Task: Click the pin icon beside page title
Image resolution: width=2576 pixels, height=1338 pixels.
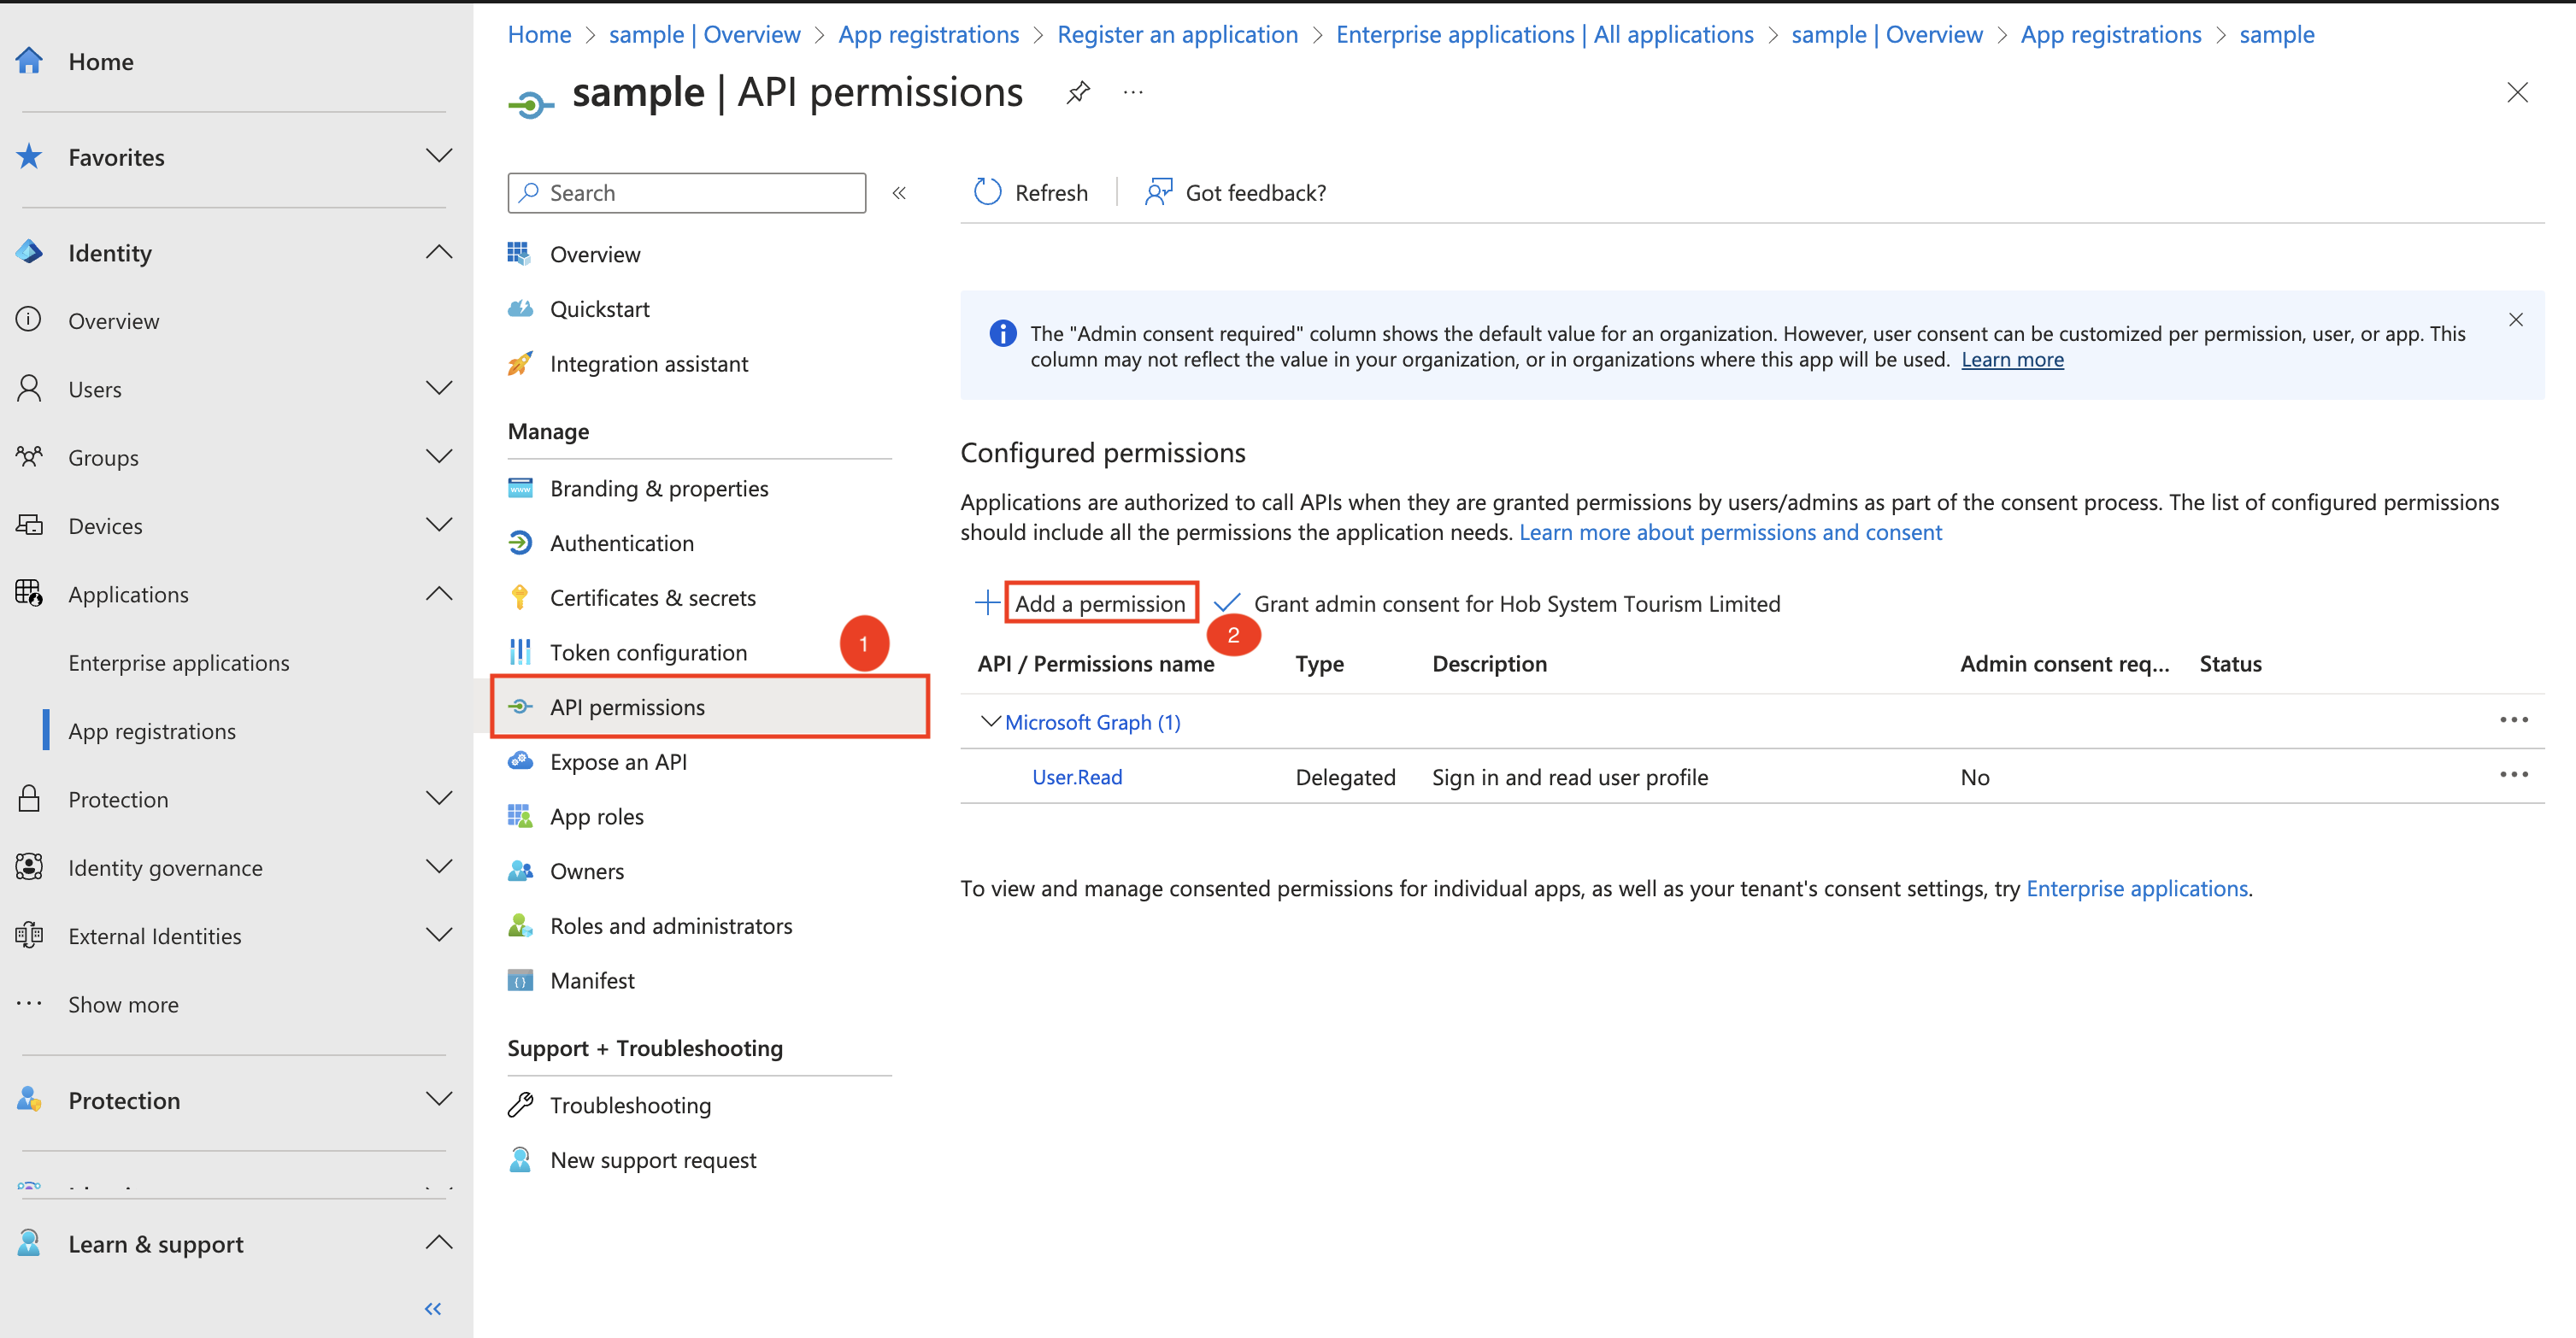Action: (1077, 93)
